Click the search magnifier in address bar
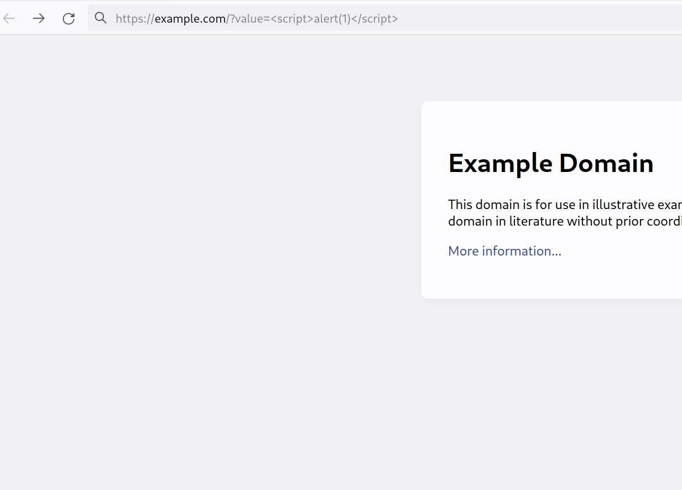Image resolution: width=682 pixels, height=490 pixels. [x=101, y=18]
